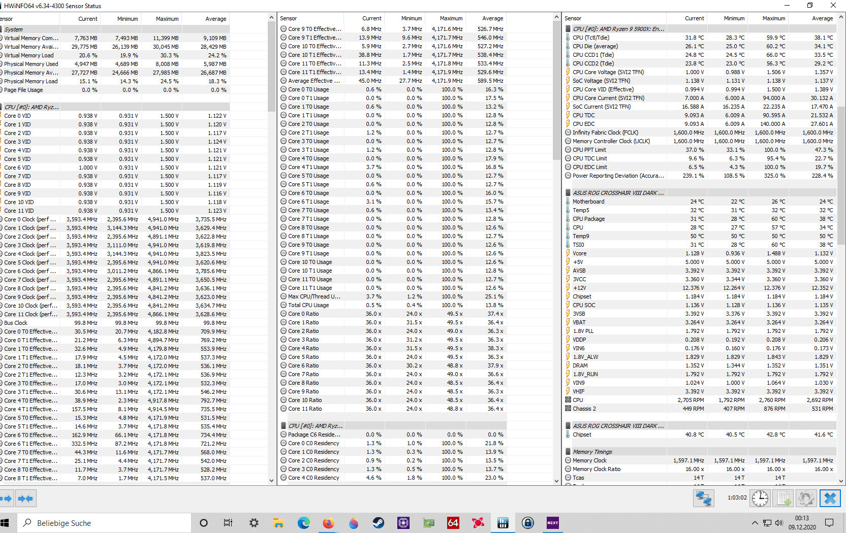Select the Core 6 VID row

click(115, 168)
